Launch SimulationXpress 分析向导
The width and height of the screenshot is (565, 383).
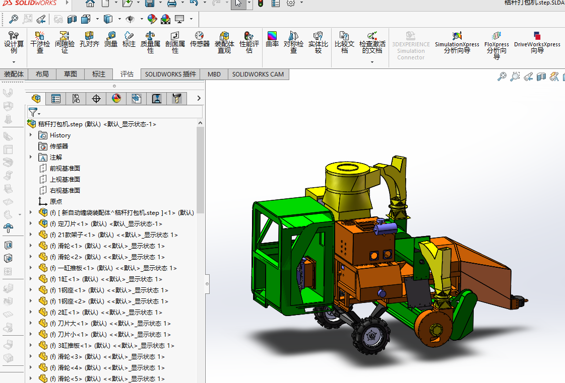457,42
